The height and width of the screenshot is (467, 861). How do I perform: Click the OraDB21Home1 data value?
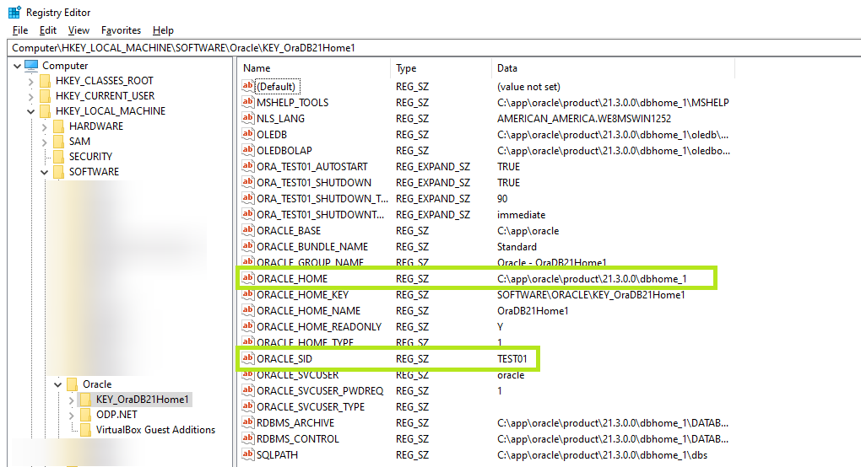tap(533, 311)
